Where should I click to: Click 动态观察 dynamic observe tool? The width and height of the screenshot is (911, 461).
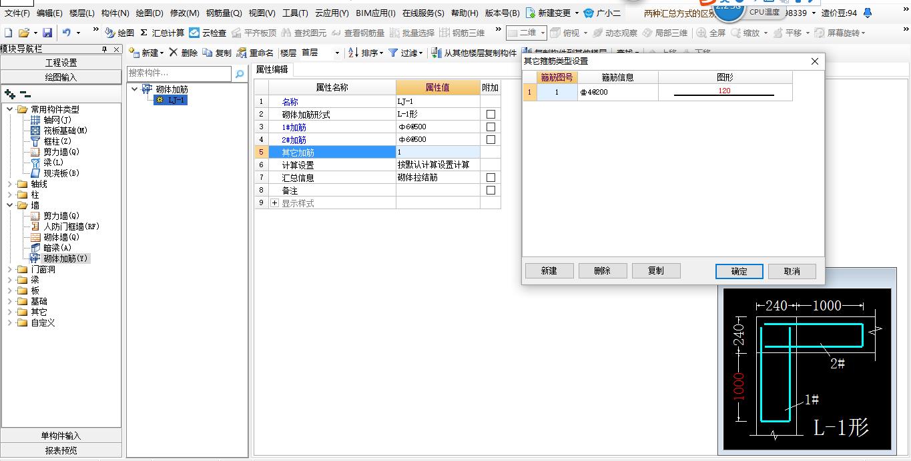[x=615, y=33]
